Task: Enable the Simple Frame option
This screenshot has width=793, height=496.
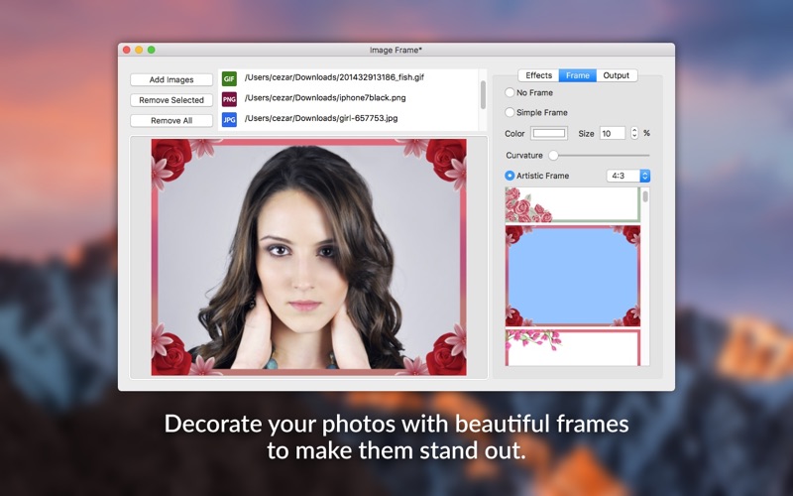Action: point(510,113)
